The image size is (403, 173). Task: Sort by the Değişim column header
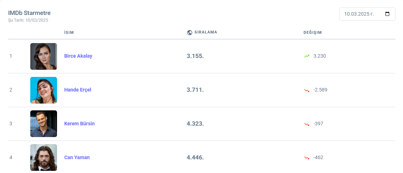point(312,32)
